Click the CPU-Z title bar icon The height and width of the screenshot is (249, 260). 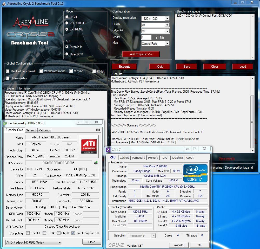click(108, 150)
